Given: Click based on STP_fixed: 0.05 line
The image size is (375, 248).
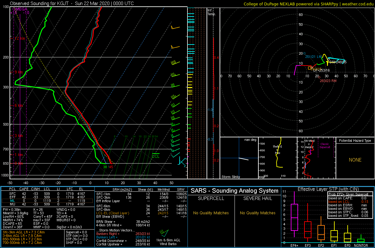Looking at the screenshot, I should [349, 216].
